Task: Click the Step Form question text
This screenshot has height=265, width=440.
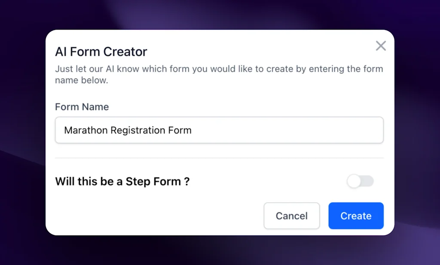Action: point(122,181)
